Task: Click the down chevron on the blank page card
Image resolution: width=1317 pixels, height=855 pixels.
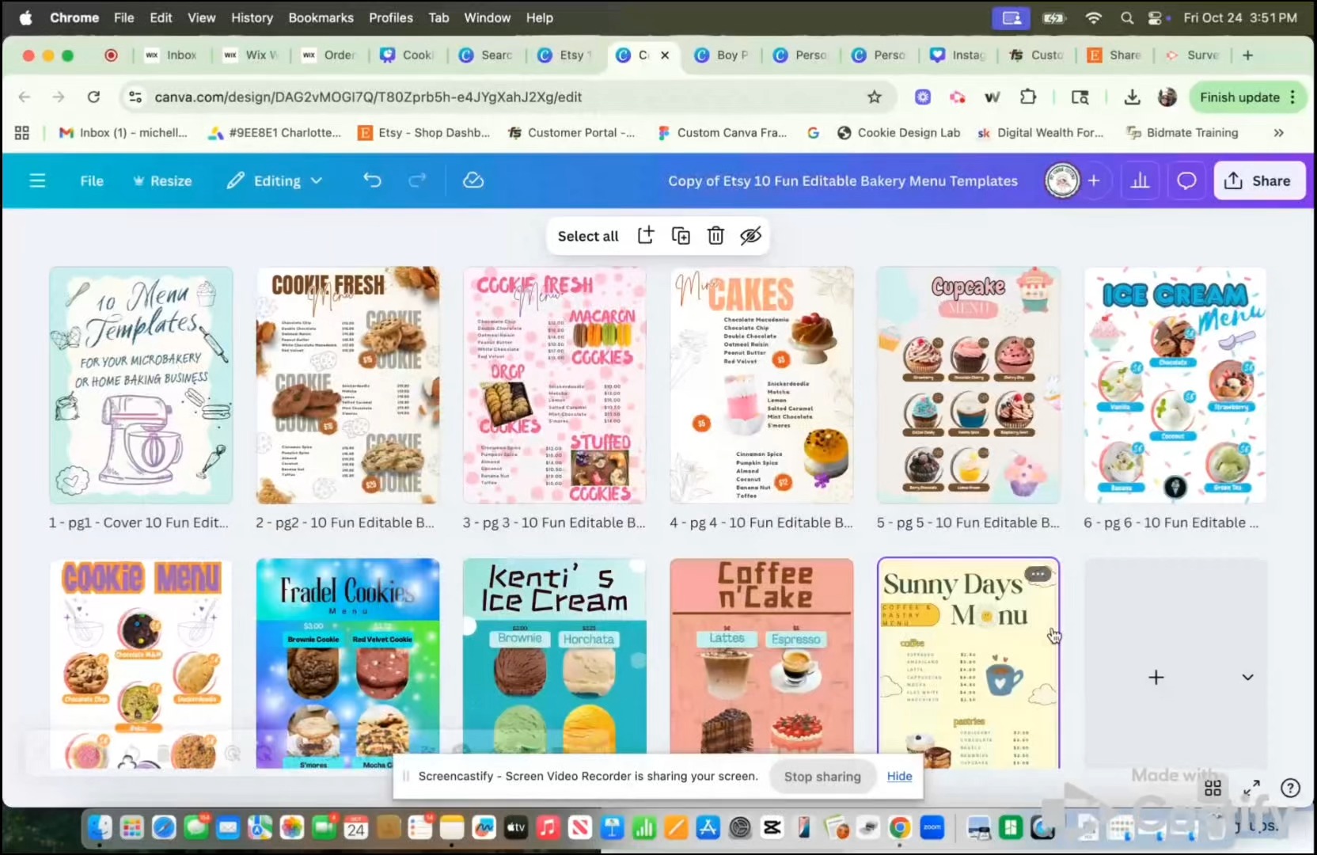Action: 1247,677
